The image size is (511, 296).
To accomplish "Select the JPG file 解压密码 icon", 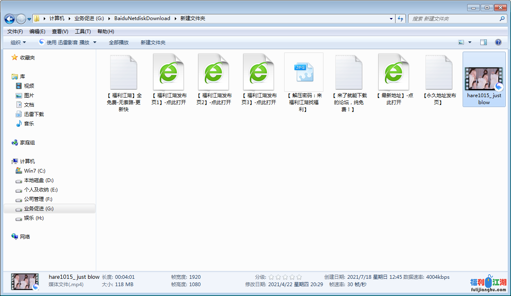I will 303,72.
